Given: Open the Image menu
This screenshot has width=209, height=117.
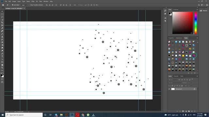Looking at the screenshot, I should coord(14,1).
